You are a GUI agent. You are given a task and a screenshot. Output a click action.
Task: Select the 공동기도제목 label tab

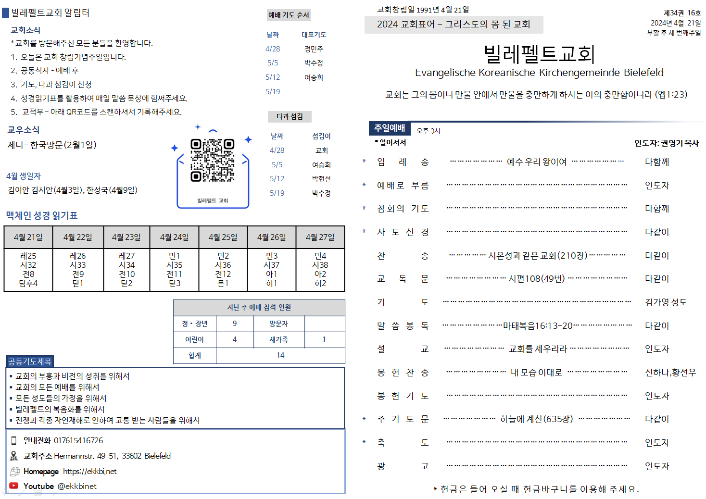[30, 362]
